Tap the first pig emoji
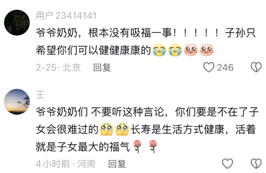The width and height of the screenshot is (266, 173). coord(191,50)
